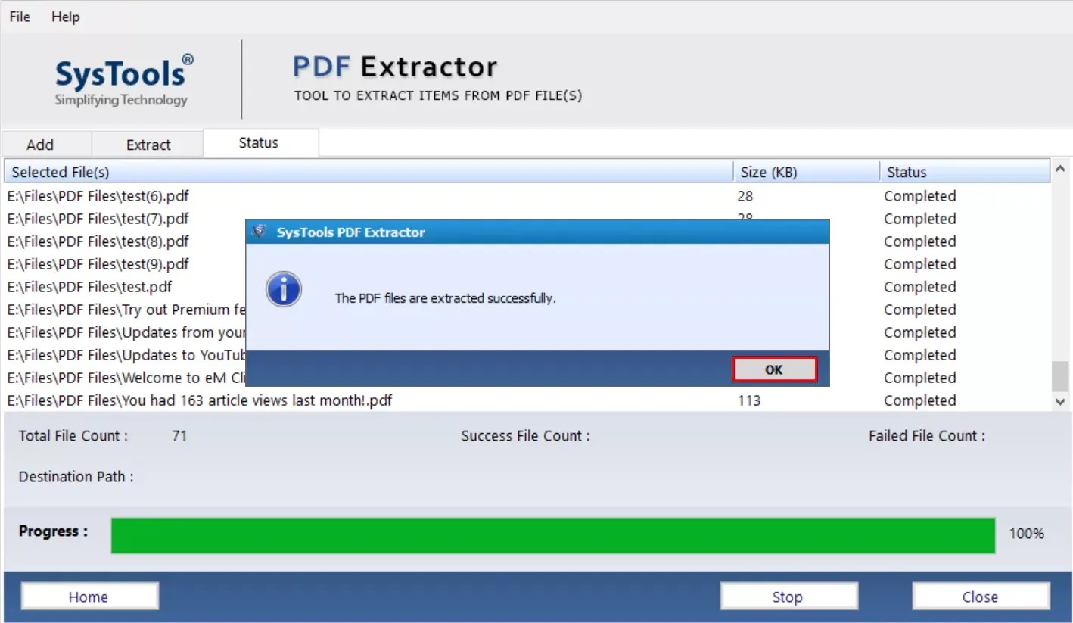1073x623 pixels.
Task: Click the scrollbar down arrow
Action: [1061, 402]
